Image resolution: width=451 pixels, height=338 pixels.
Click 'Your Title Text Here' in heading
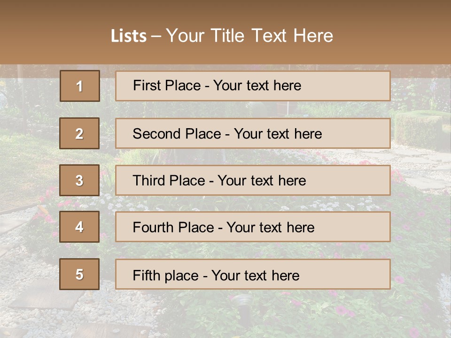coord(249,36)
